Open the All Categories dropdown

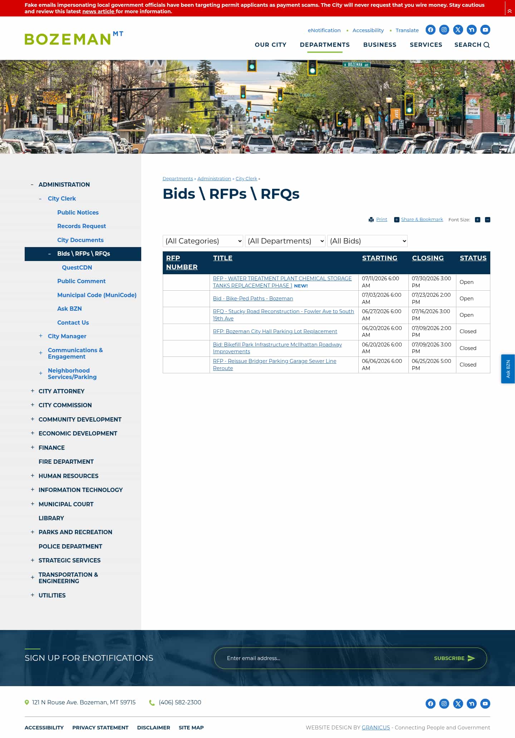pyautogui.click(x=203, y=241)
